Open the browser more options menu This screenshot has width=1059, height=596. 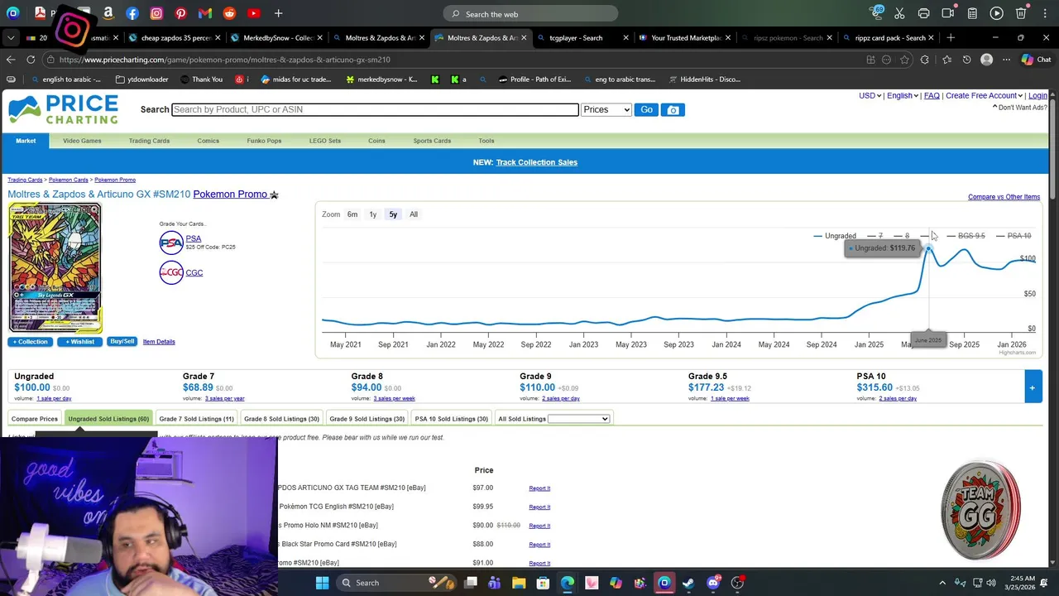(x=1006, y=60)
